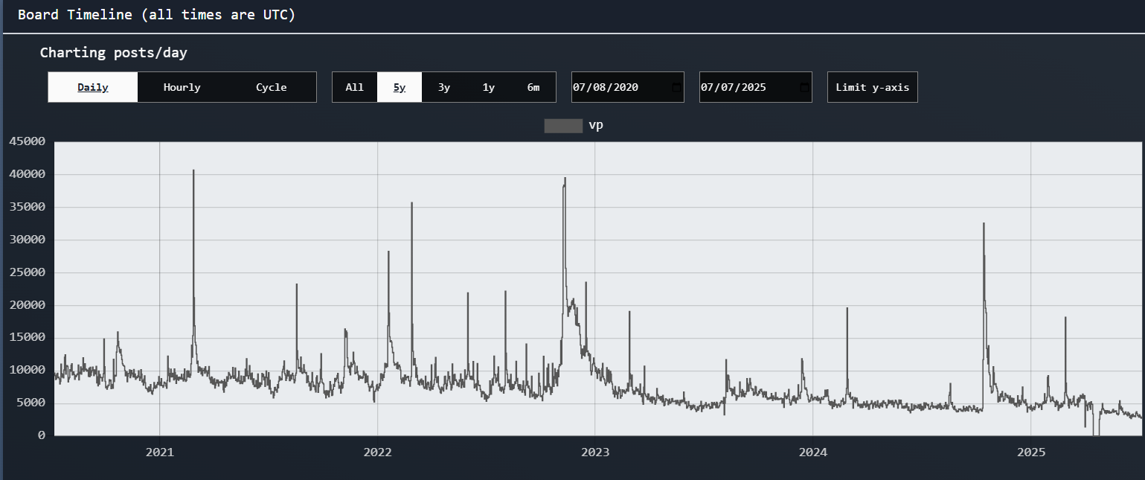Click the 10000 y-axis label
The image size is (1145, 480).
(x=28, y=370)
